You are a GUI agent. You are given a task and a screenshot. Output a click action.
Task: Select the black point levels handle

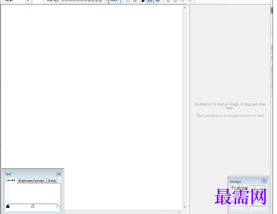8,206
